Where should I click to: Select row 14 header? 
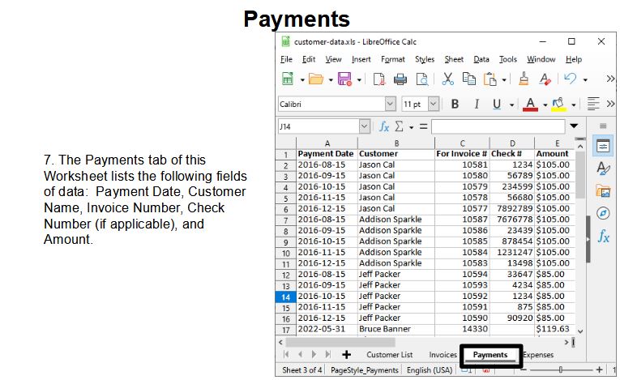pos(285,297)
